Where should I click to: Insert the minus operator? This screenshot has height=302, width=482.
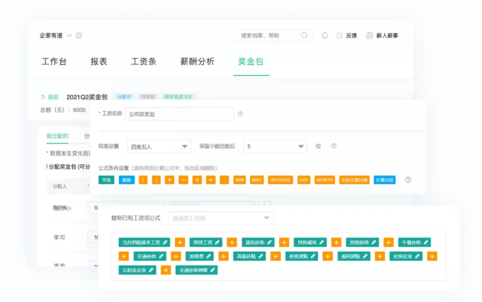[x=183, y=180]
